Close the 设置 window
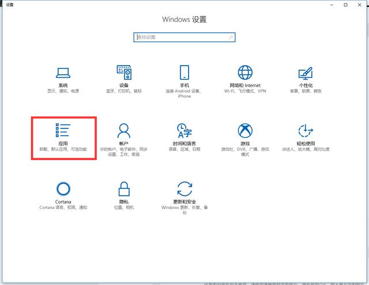Viewport: 369px width, 285px height. (x=361, y=5)
